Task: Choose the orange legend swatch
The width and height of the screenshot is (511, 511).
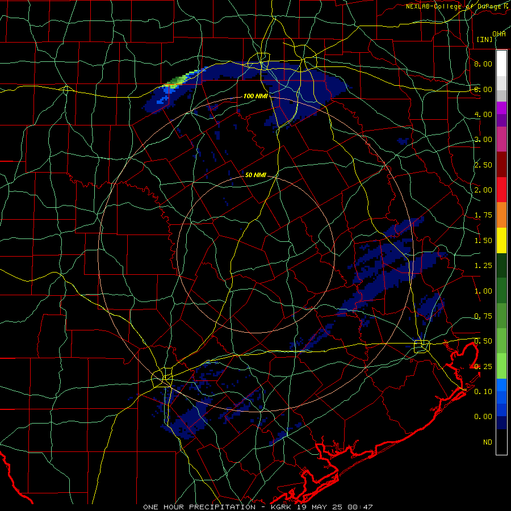Action: click(501, 215)
